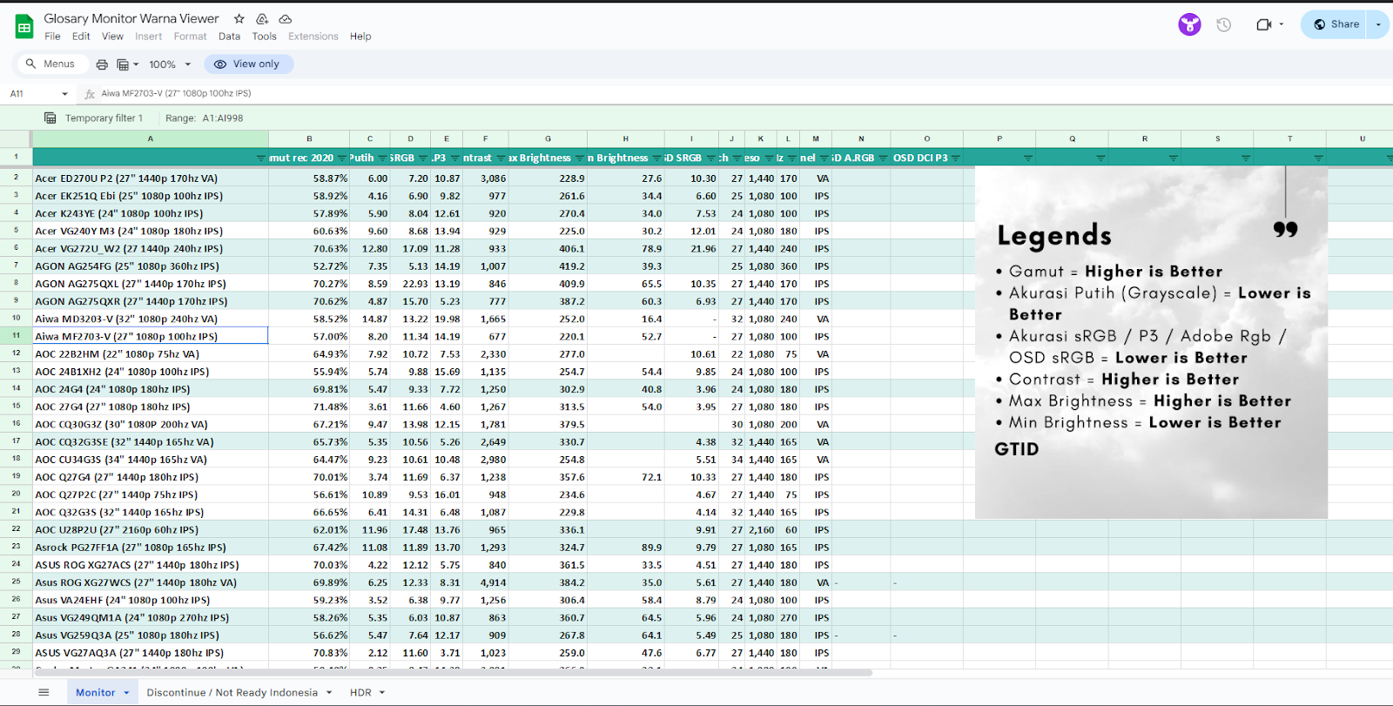Switch to the Monitor sheet tab
The image size is (1393, 706).
point(95,693)
